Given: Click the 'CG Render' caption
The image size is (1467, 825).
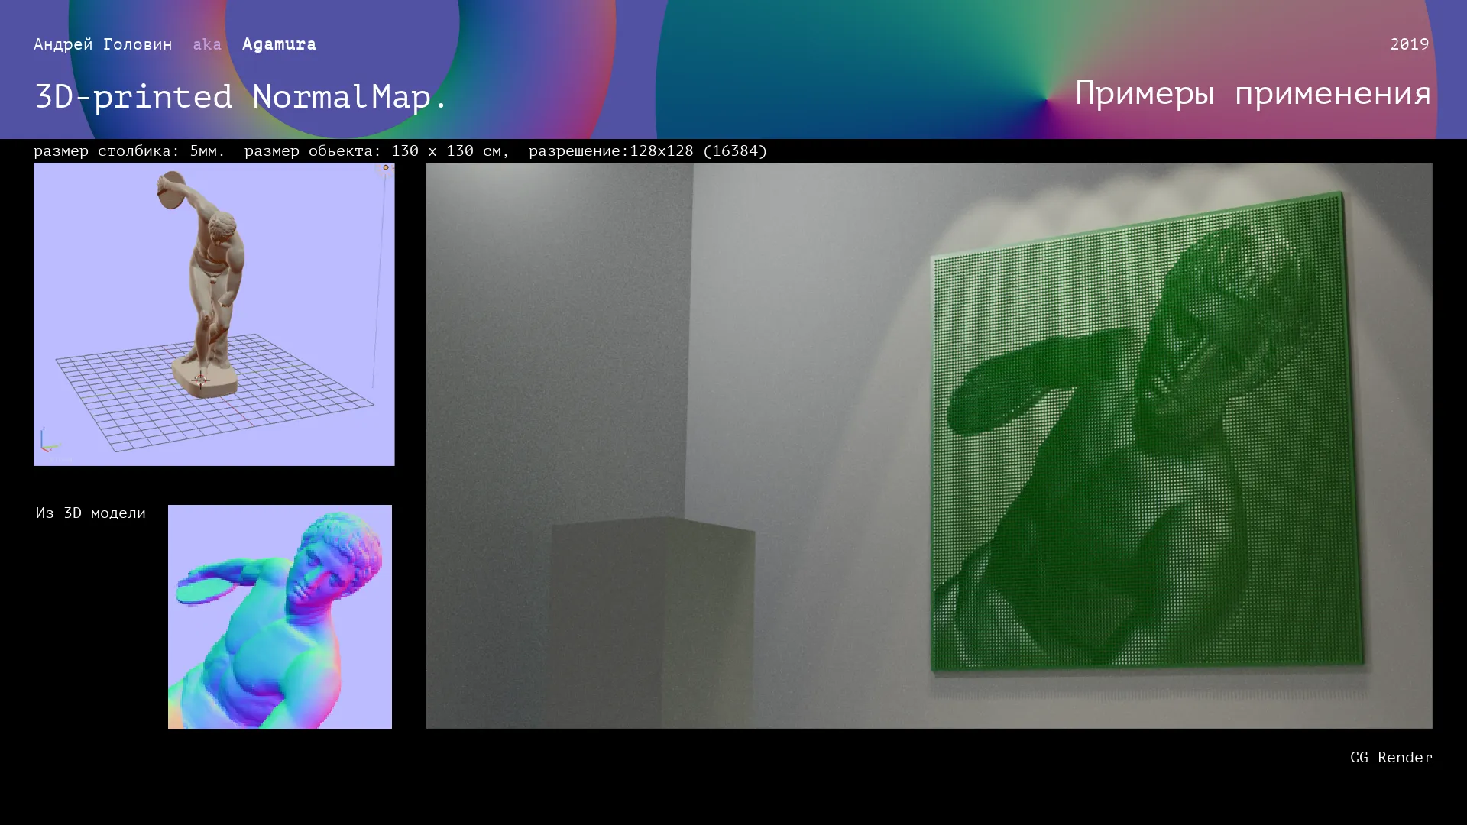Looking at the screenshot, I should click(x=1391, y=757).
